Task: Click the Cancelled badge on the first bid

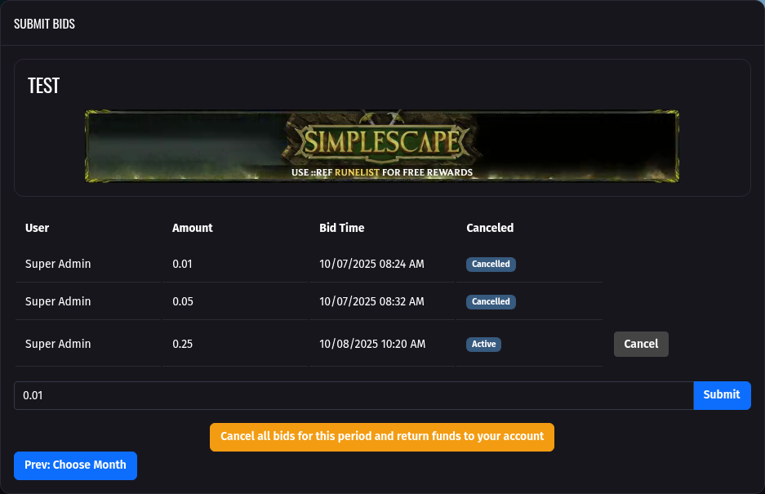Action: (x=490, y=264)
